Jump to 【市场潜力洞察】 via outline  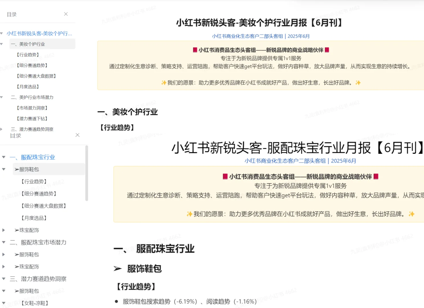32,108
